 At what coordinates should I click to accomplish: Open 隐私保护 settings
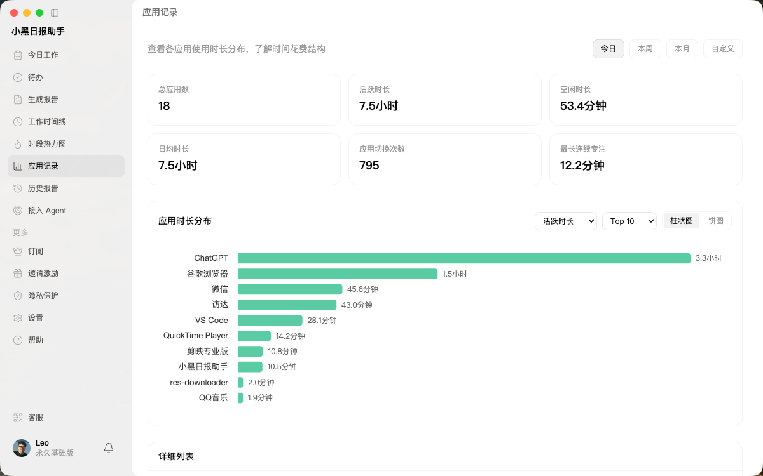pyautogui.click(x=66, y=296)
